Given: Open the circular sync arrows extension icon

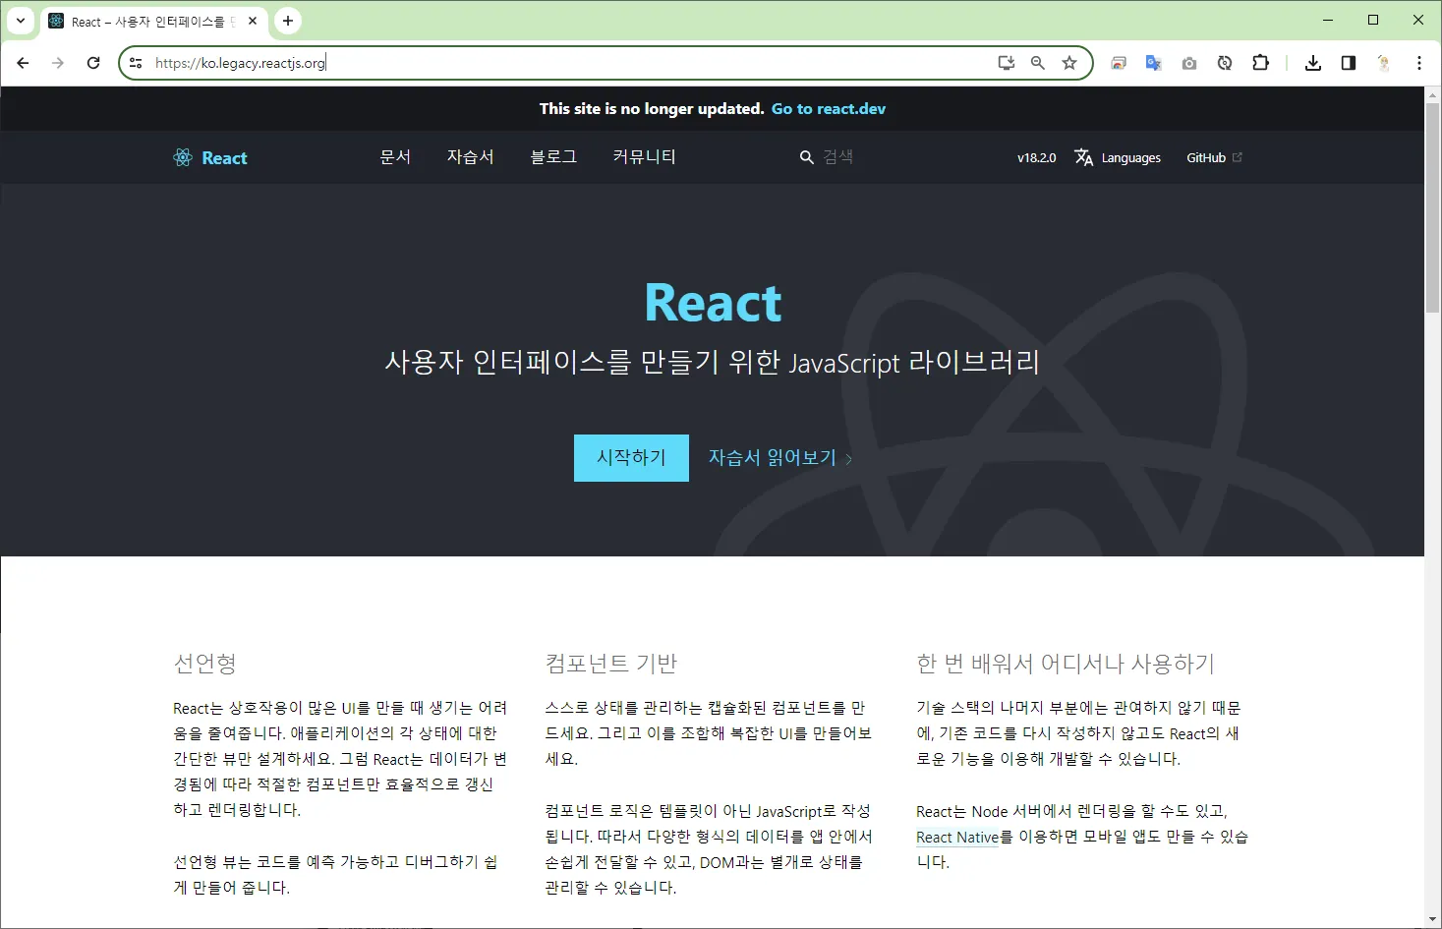Looking at the screenshot, I should (x=1225, y=63).
